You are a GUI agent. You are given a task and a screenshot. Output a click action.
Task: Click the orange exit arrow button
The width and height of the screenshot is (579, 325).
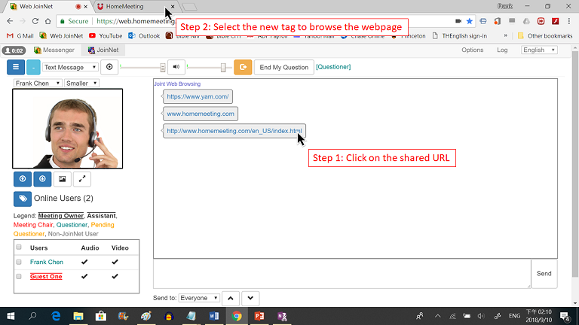click(x=243, y=67)
